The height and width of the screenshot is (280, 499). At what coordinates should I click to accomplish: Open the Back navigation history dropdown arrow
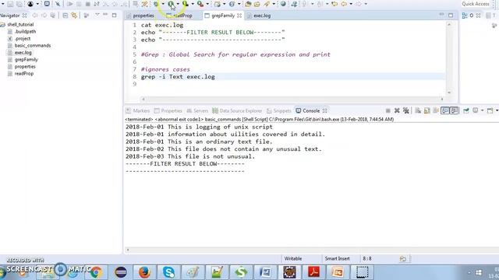[351, 4]
